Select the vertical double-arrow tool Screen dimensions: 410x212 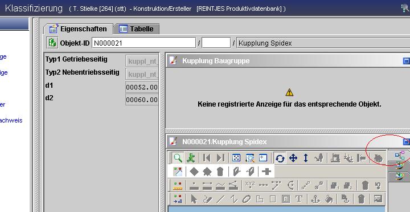pos(306,158)
